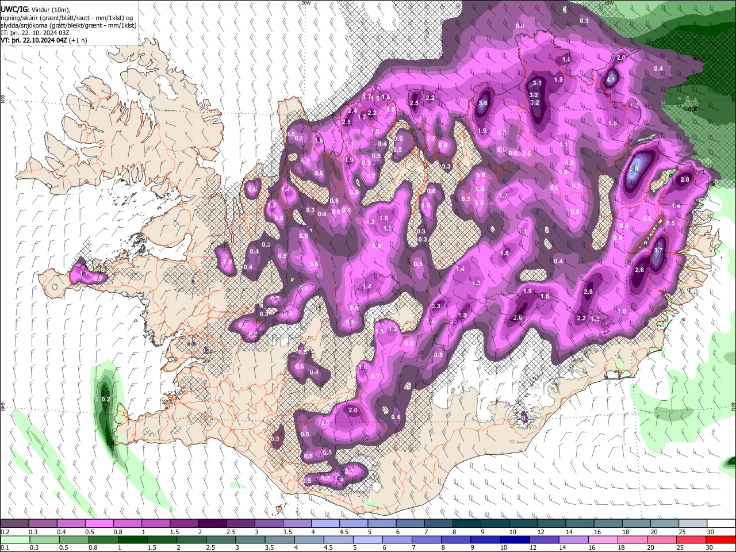
Task: Click the 0.2 value in the green rain band
Action: click(105, 399)
